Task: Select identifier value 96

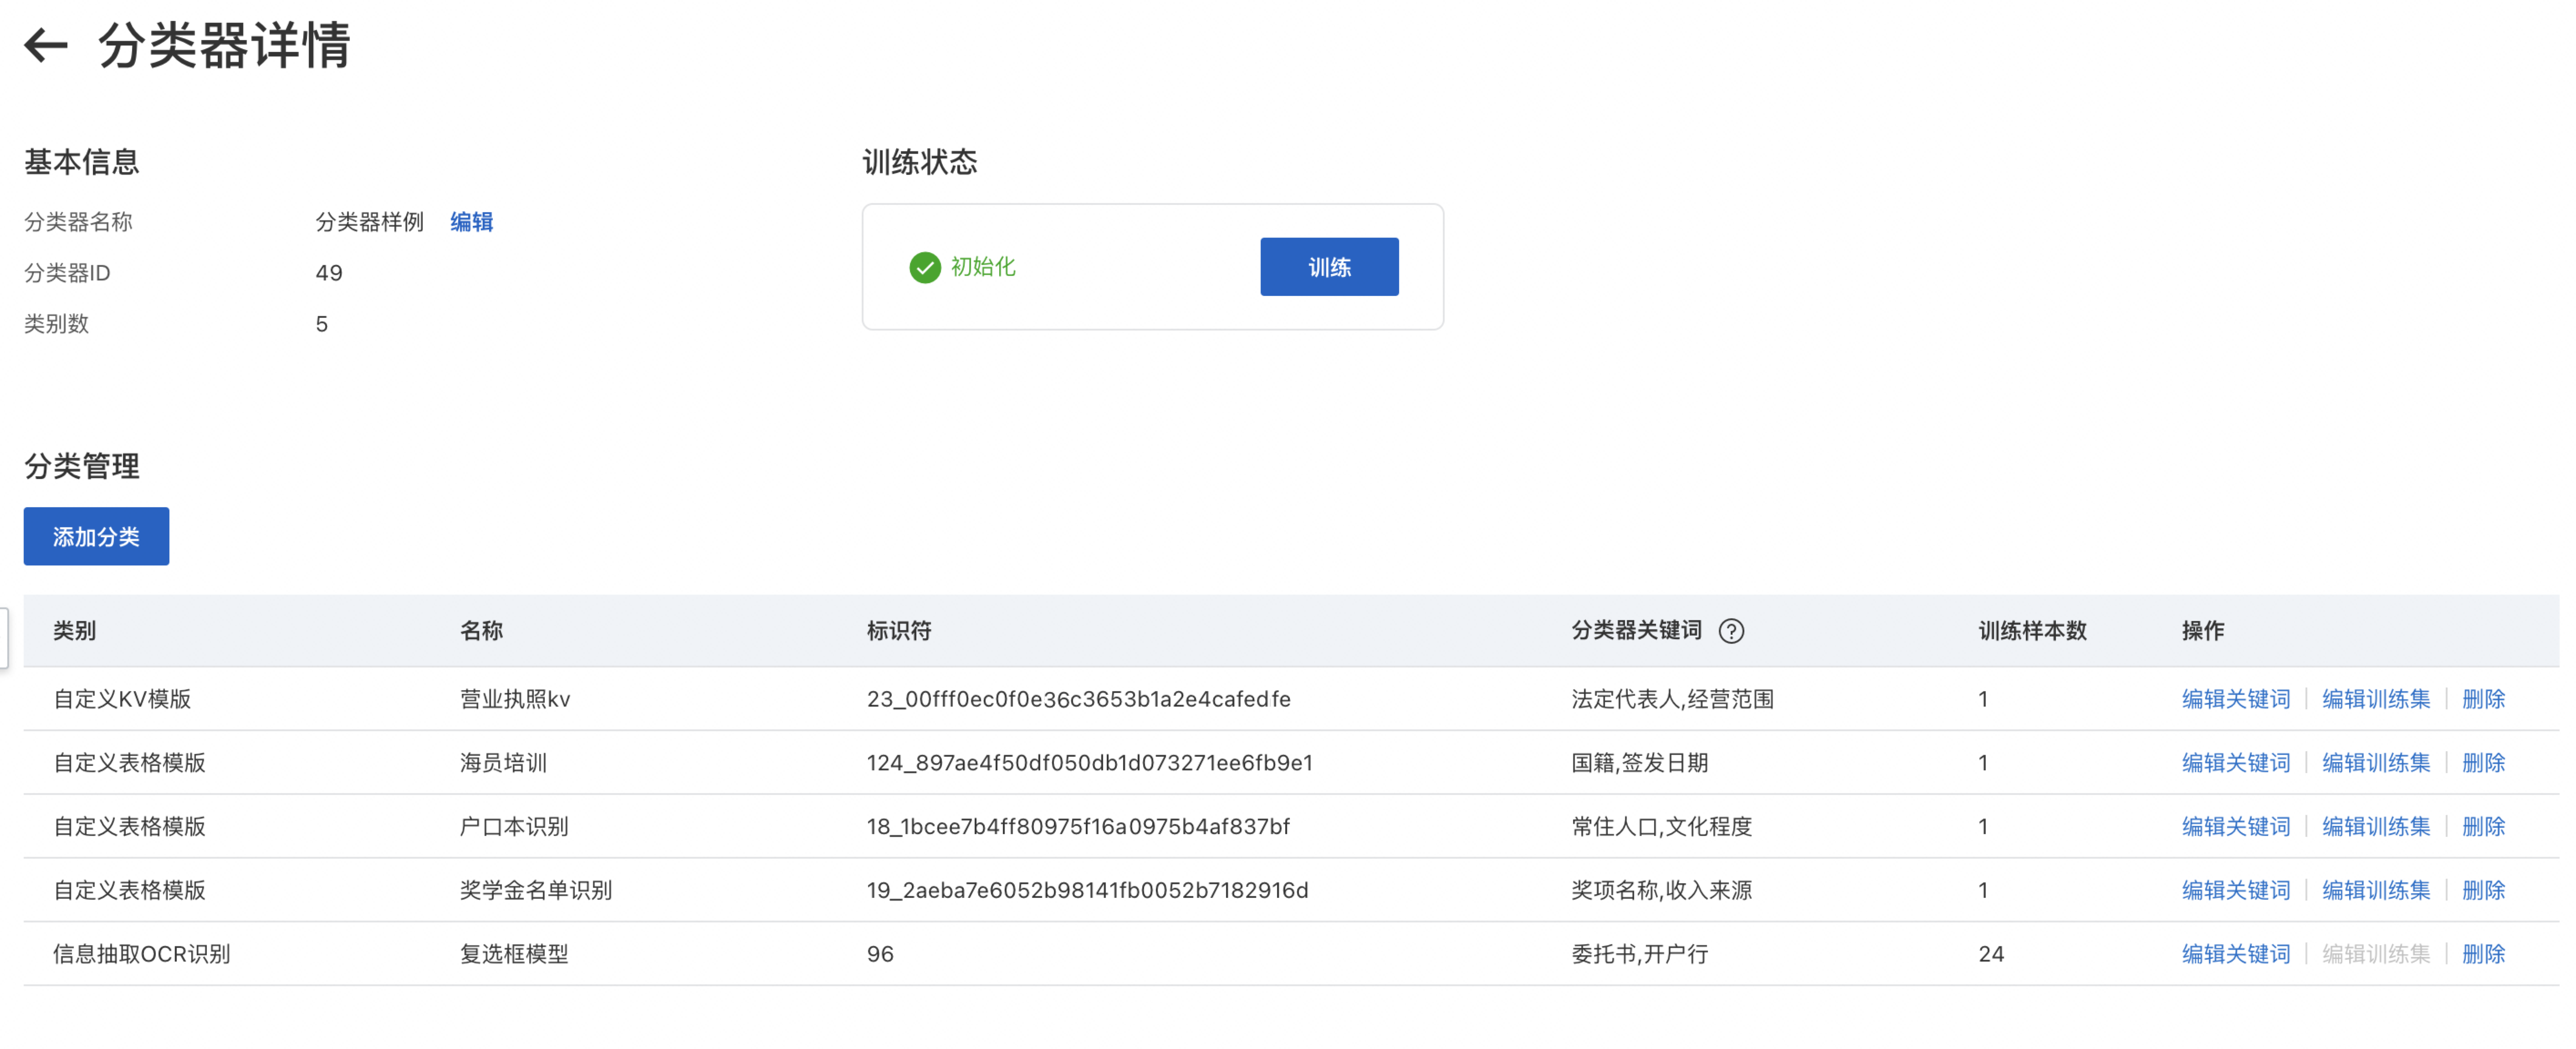Action: pyautogui.click(x=880, y=954)
